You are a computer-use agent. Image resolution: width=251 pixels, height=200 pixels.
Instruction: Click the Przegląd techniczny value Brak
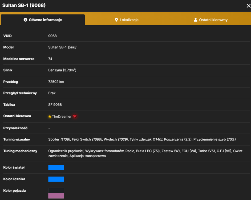(52, 93)
